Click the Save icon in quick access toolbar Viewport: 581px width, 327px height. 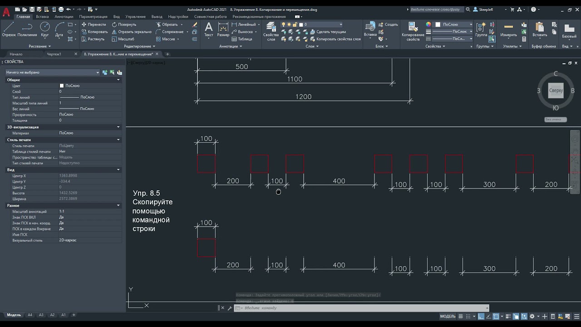pyautogui.click(x=32, y=9)
